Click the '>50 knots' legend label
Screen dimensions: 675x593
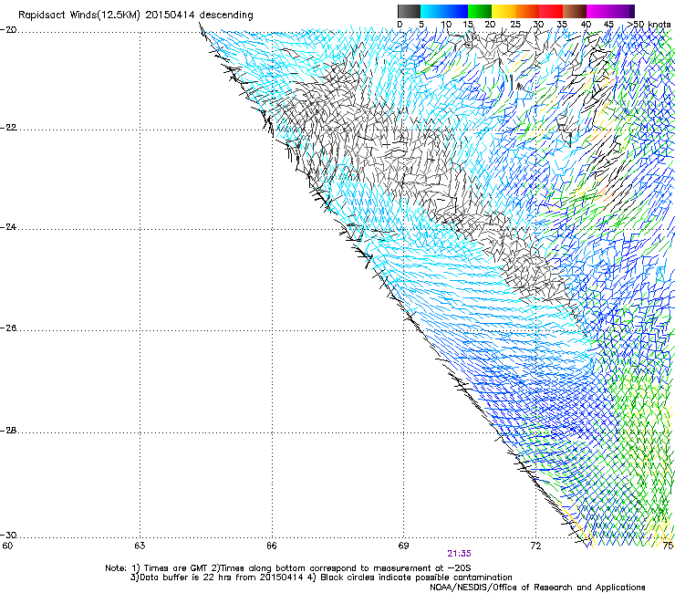(x=649, y=25)
